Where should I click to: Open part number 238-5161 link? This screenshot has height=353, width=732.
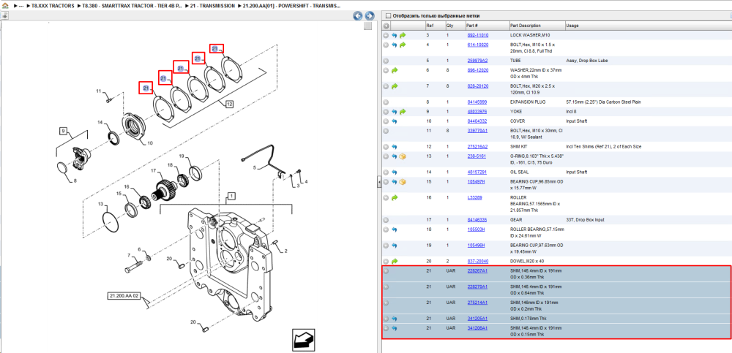[x=477, y=156]
